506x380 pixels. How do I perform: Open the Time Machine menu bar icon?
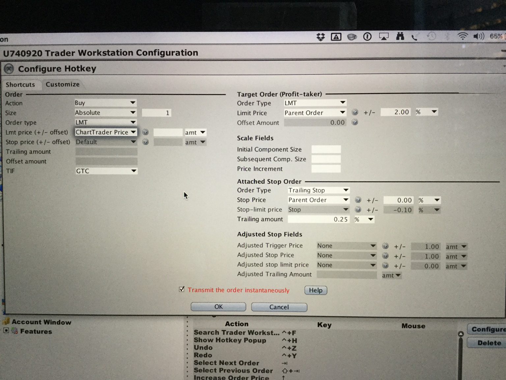tap(431, 36)
